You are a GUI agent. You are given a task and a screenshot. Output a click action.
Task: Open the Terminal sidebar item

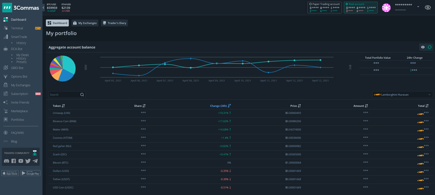click(17, 28)
